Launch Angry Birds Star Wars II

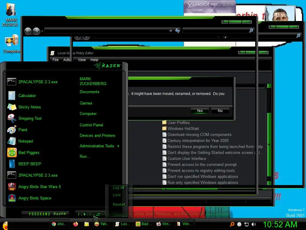pyautogui.click(x=34, y=187)
